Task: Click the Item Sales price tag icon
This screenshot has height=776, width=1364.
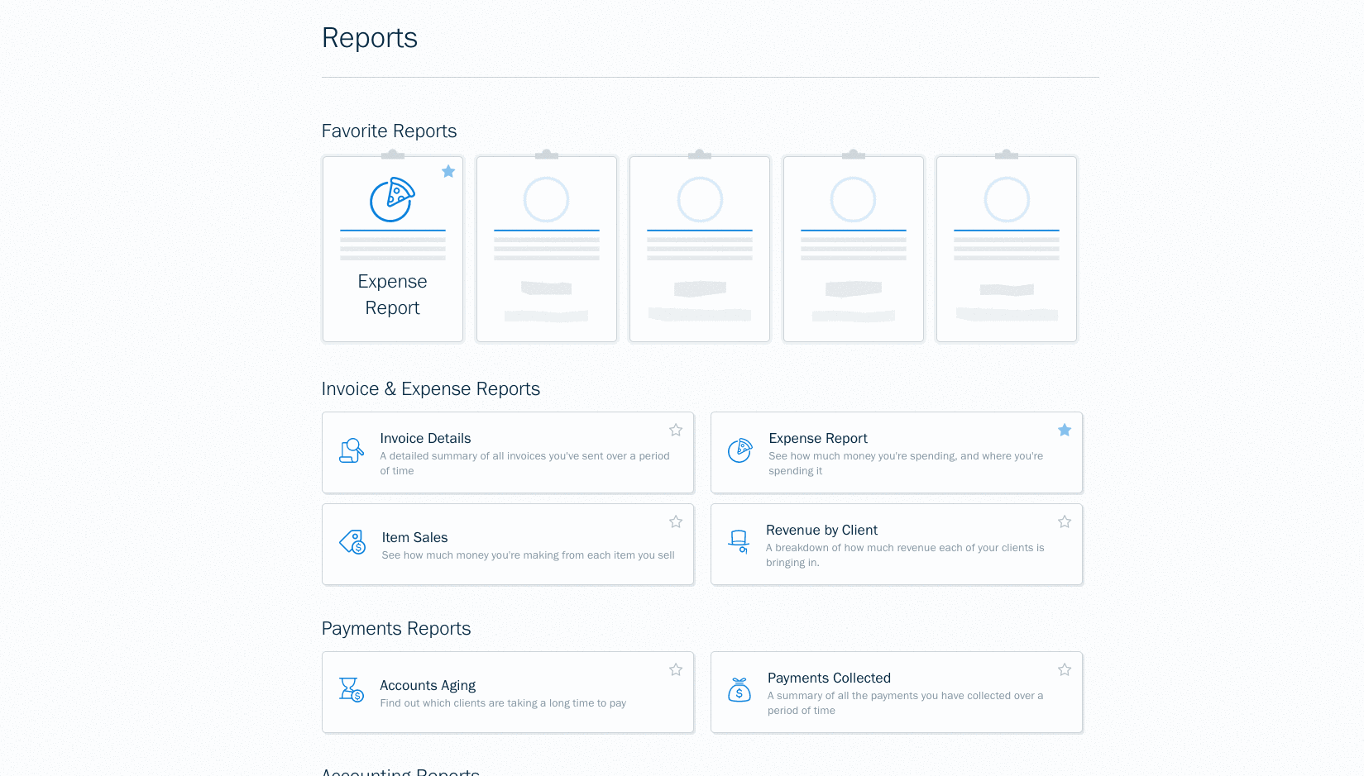Action: pyautogui.click(x=352, y=542)
